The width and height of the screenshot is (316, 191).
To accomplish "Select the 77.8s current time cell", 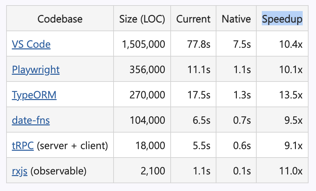I will coord(199,44).
